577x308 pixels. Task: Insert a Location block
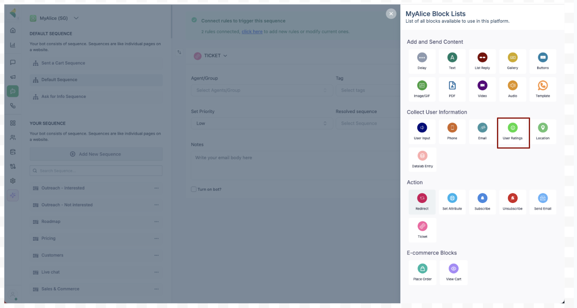coord(543,132)
